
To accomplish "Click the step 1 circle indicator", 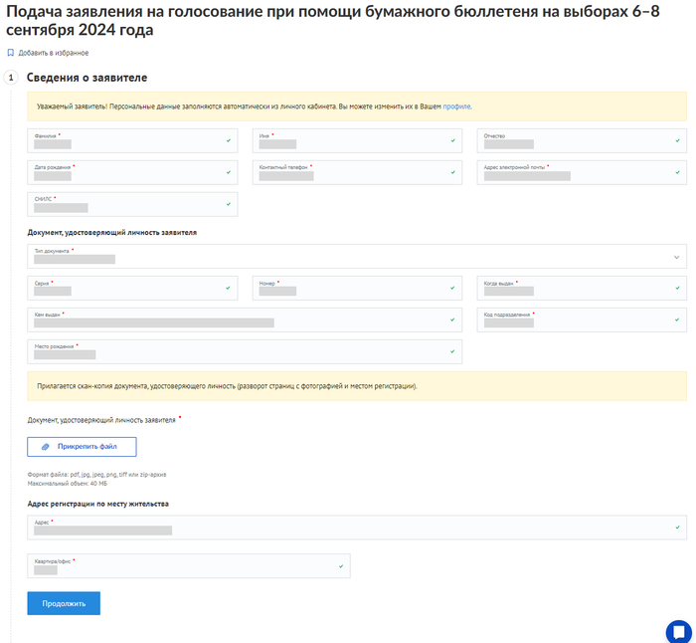I will click(11, 78).
